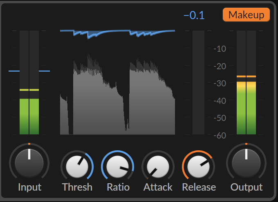Click the -60 dB scale label
278x202 pixels.
coord(220,136)
